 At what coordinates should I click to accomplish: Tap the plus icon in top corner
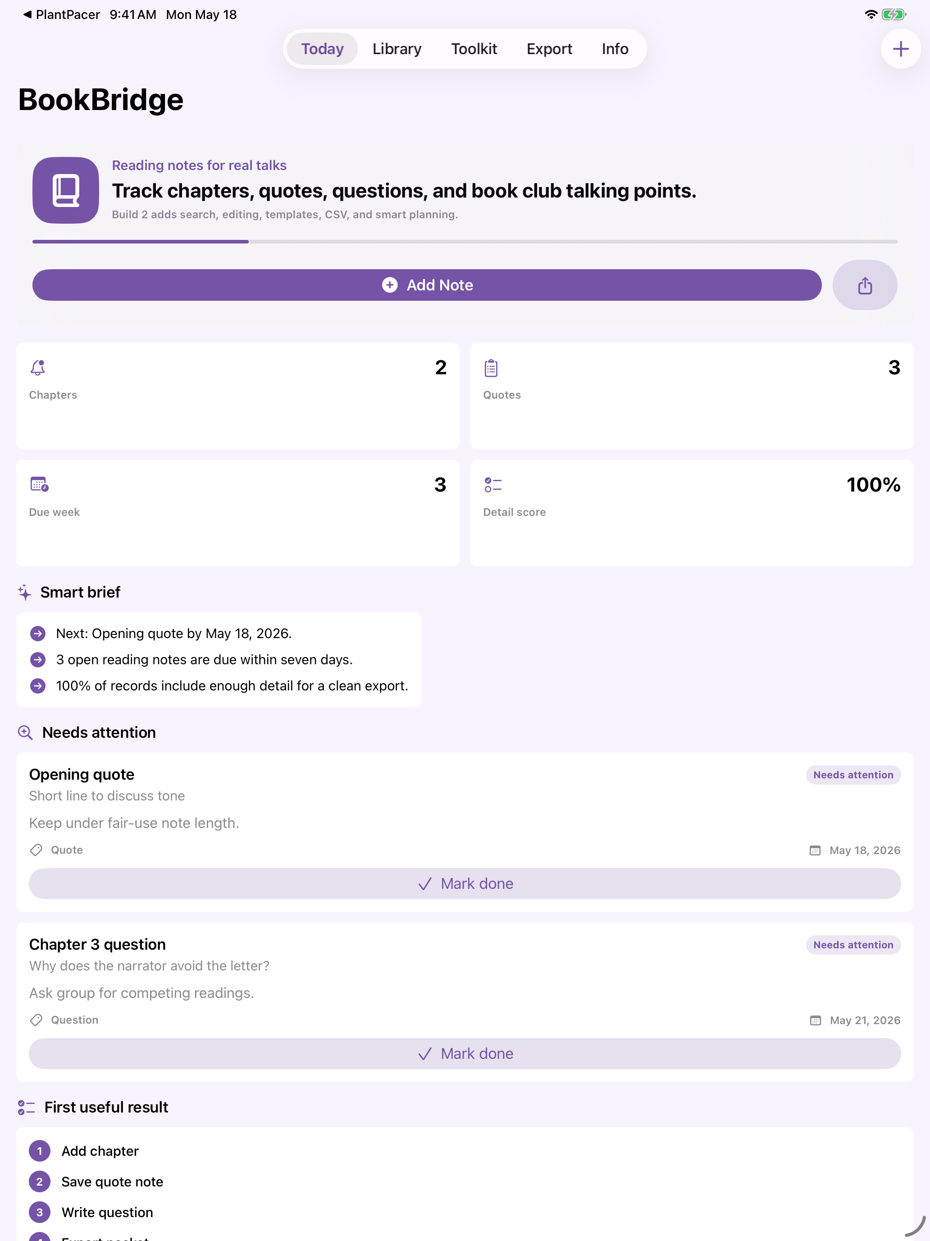pos(900,49)
